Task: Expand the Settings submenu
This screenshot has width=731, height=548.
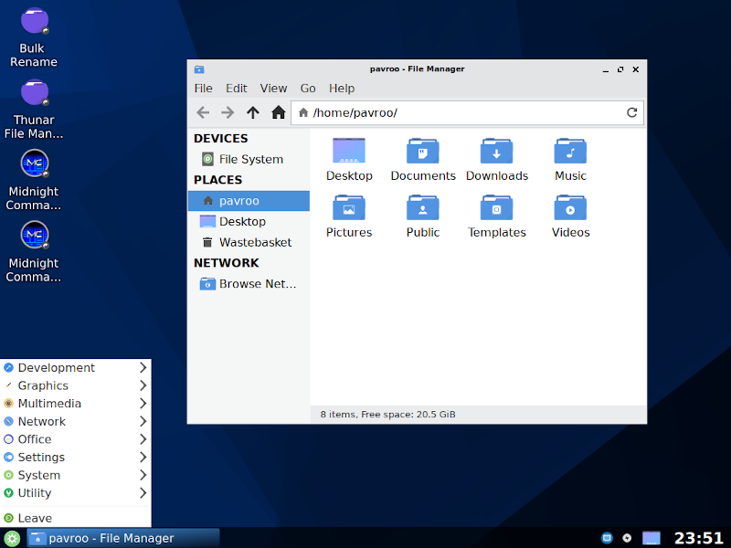Action: (x=76, y=458)
